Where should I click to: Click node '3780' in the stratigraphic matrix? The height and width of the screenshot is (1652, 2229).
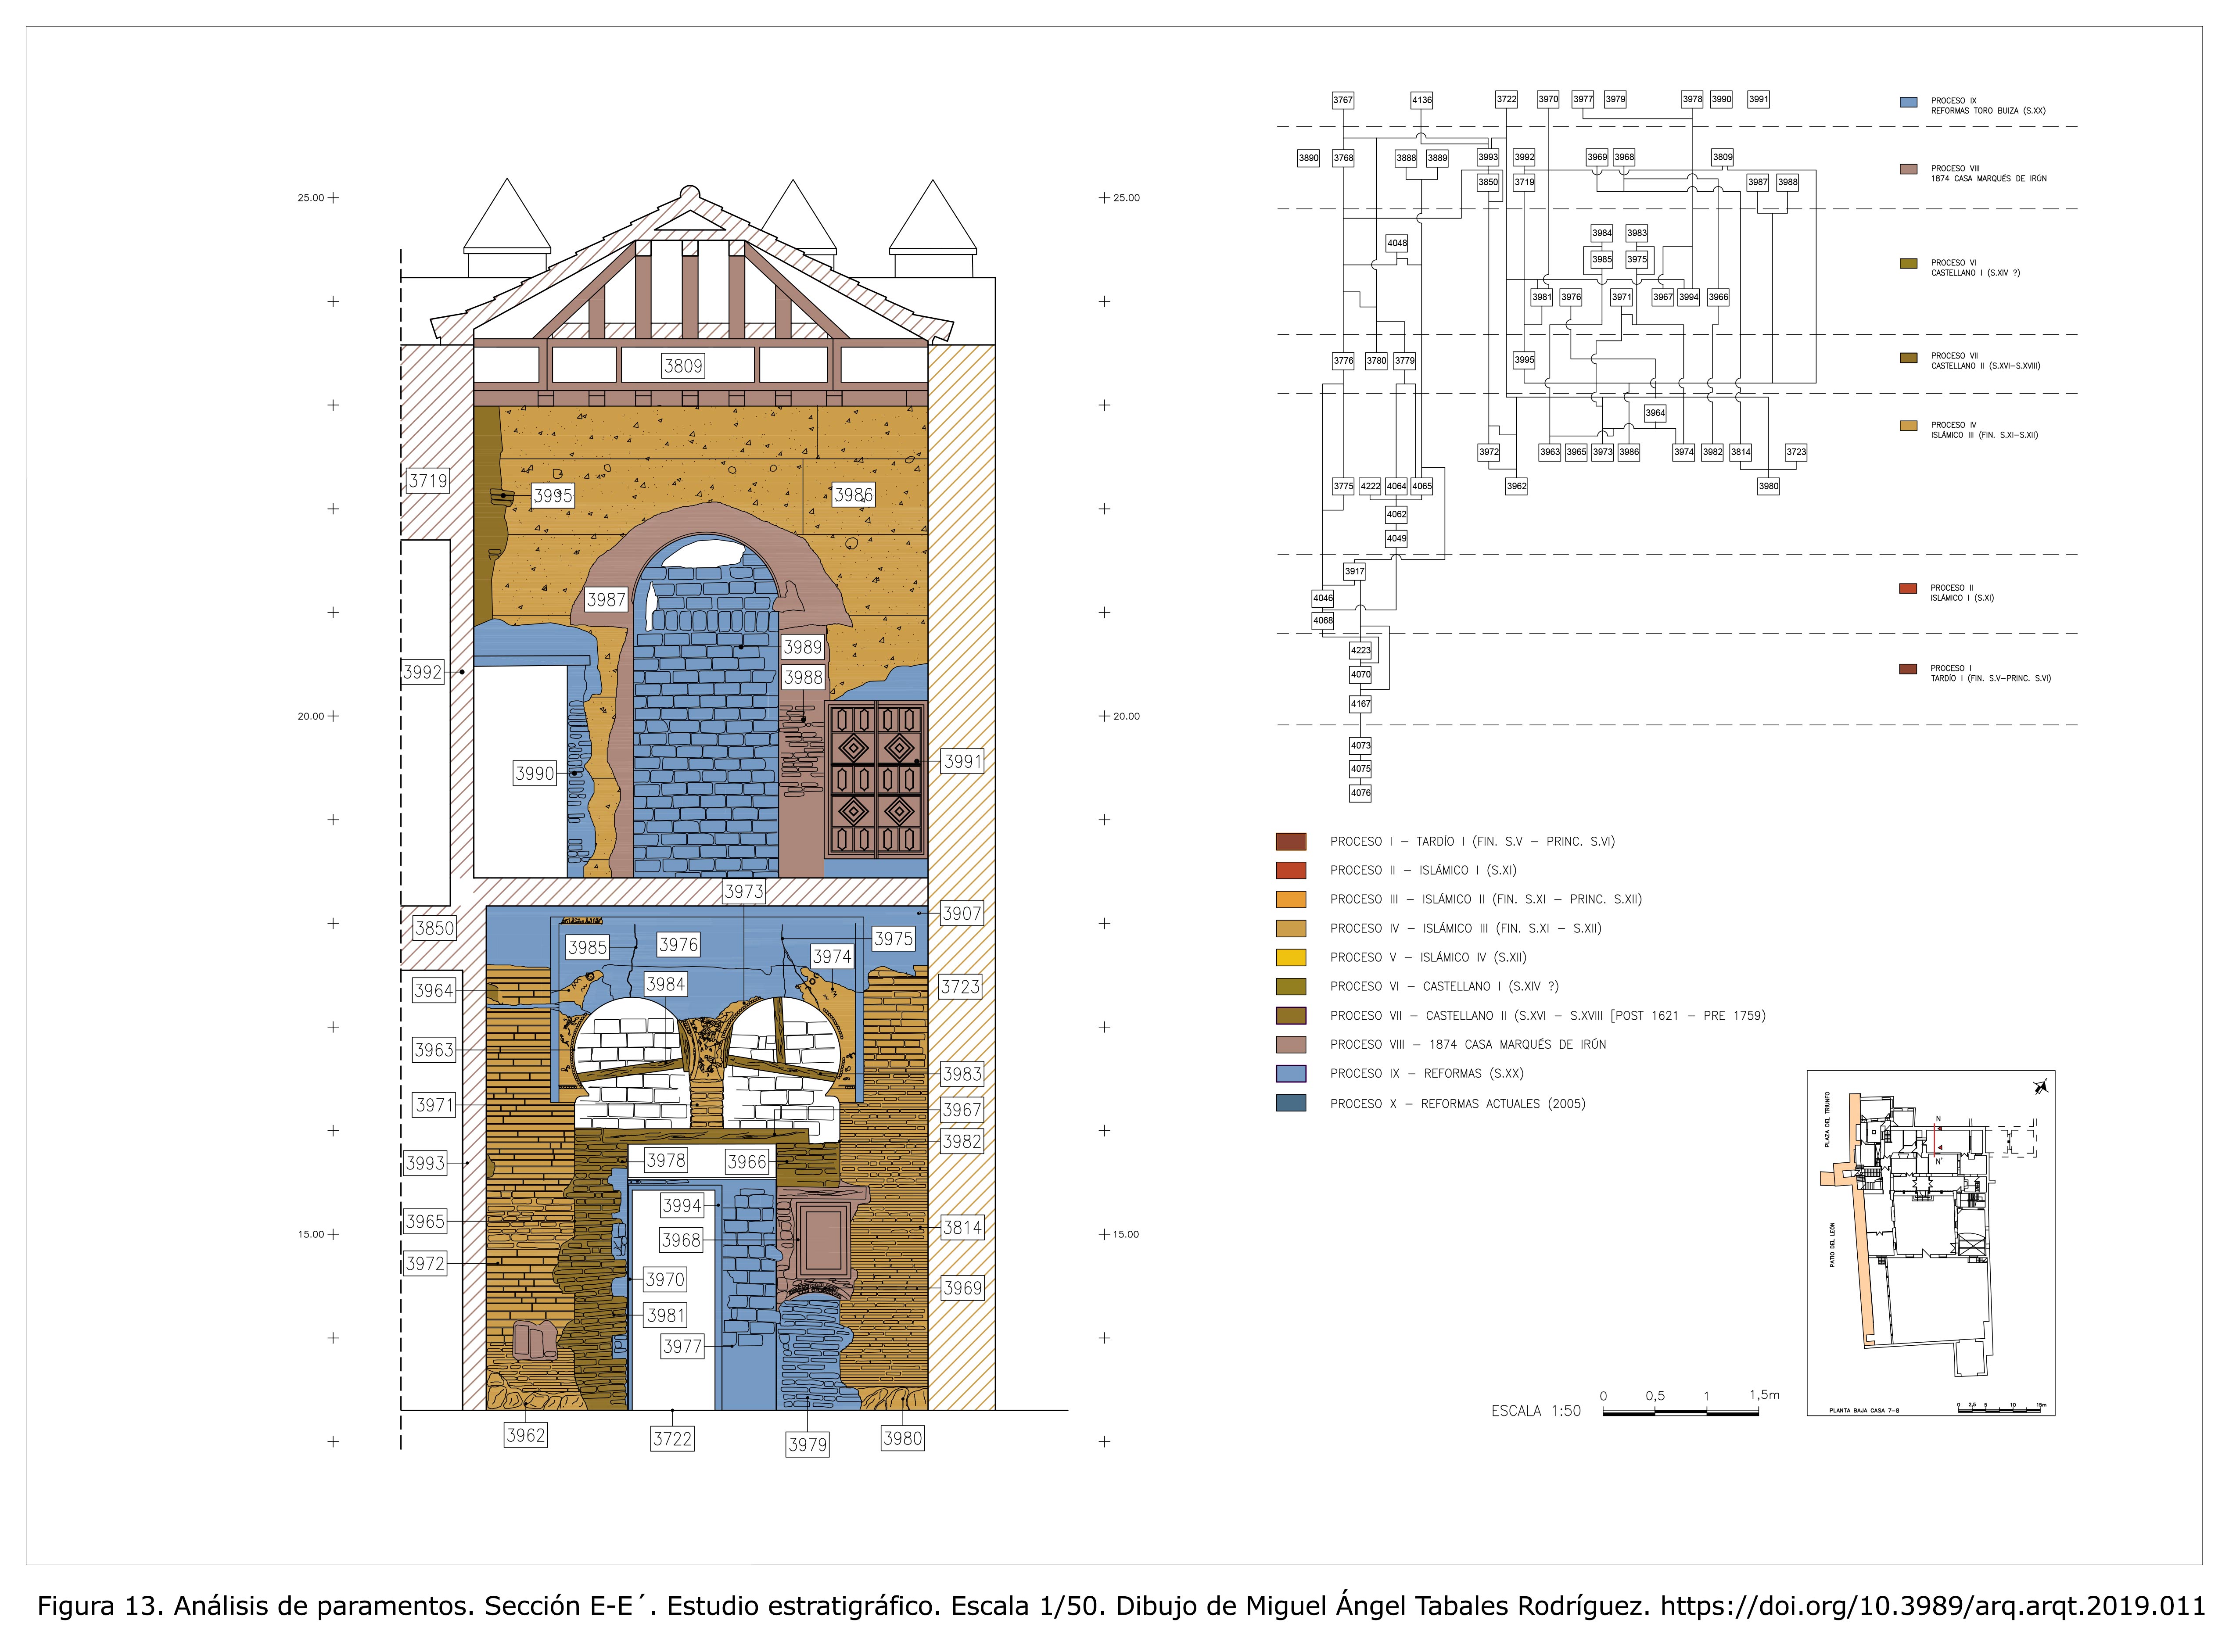coord(1376,361)
